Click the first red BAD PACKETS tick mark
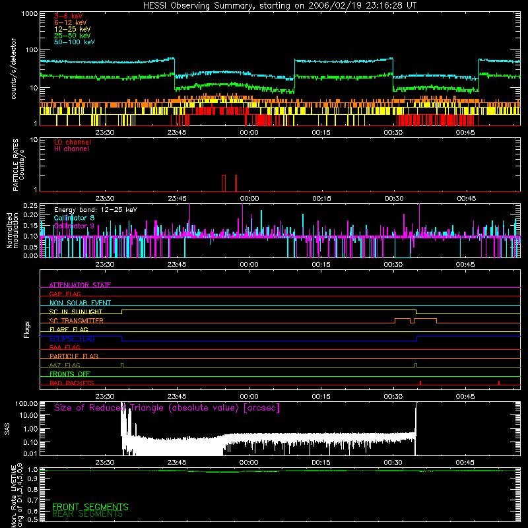This screenshot has width=528, height=528. pos(420,383)
